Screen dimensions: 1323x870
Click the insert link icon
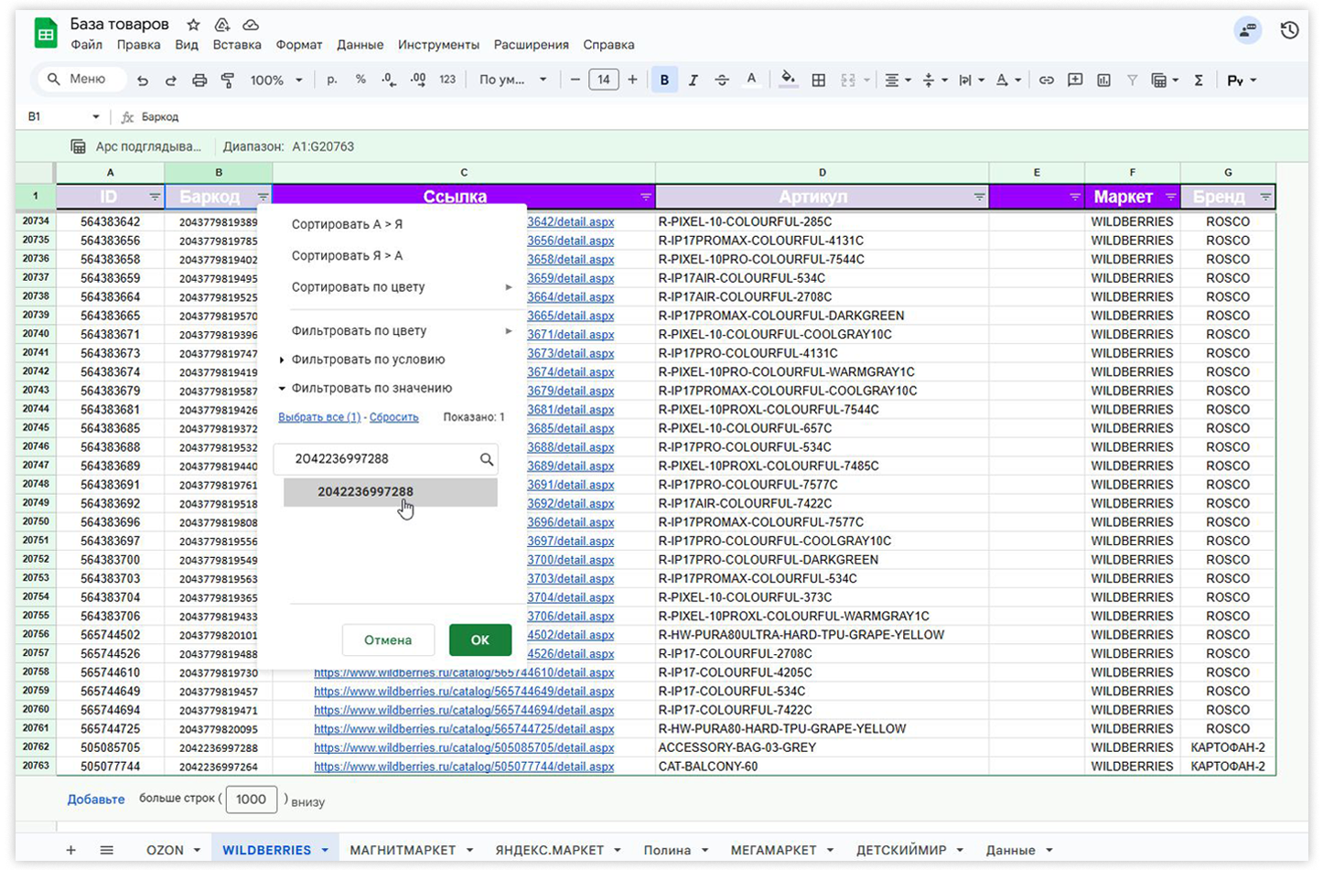(1046, 81)
